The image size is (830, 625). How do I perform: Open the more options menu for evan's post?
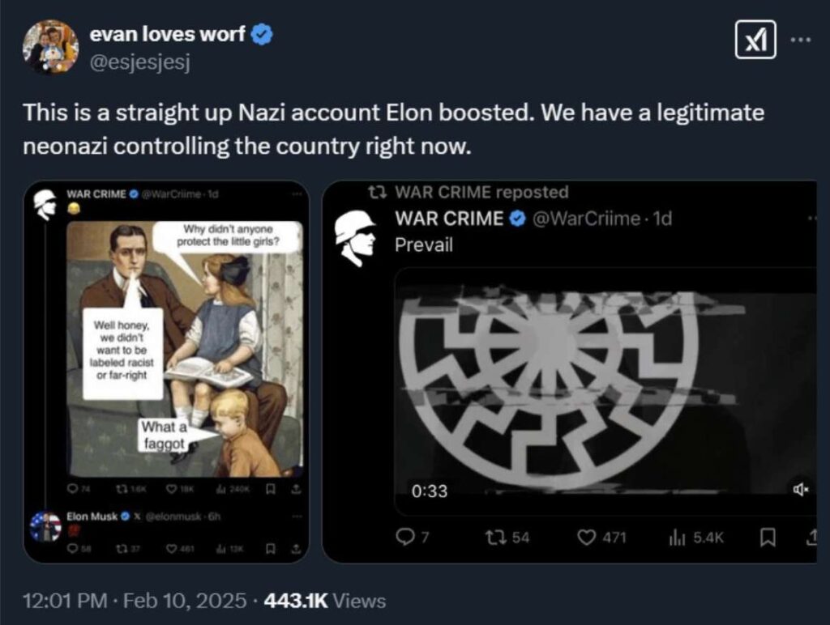[800, 40]
